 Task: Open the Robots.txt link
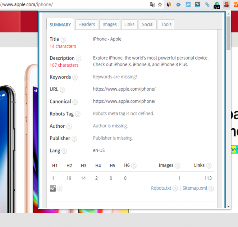pos(161,188)
